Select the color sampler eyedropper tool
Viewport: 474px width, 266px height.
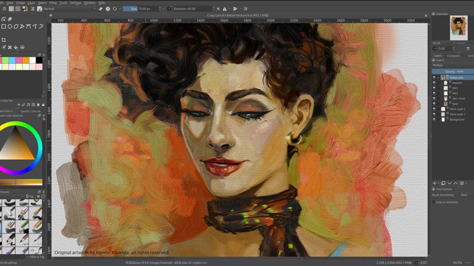pyautogui.click(x=4, y=47)
